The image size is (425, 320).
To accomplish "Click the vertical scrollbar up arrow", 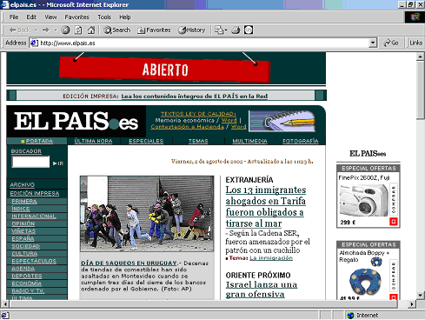I will pos(420,57).
